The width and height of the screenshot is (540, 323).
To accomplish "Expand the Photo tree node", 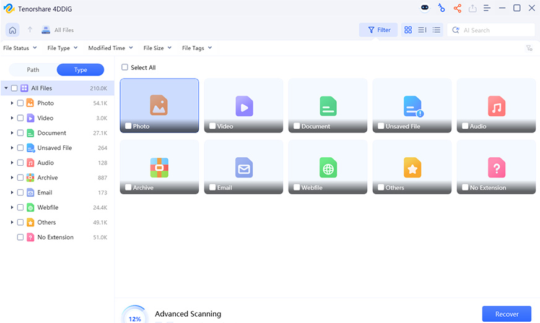I will [x=12, y=103].
